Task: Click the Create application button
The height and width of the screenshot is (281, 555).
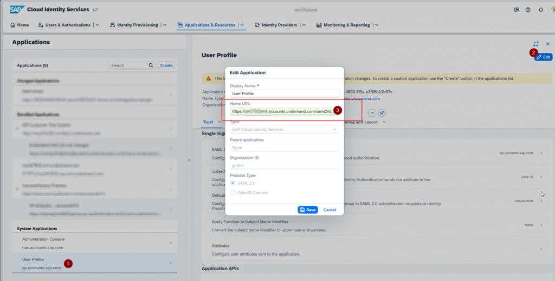Action: [166, 65]
